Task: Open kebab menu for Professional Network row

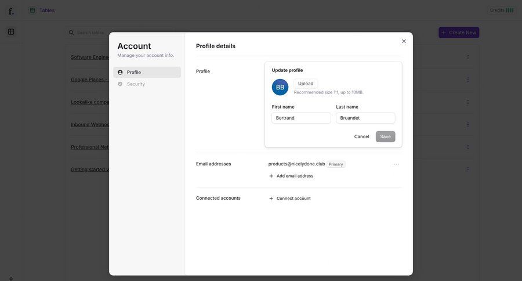Action: pyautogui.click(x=467, y=147)
